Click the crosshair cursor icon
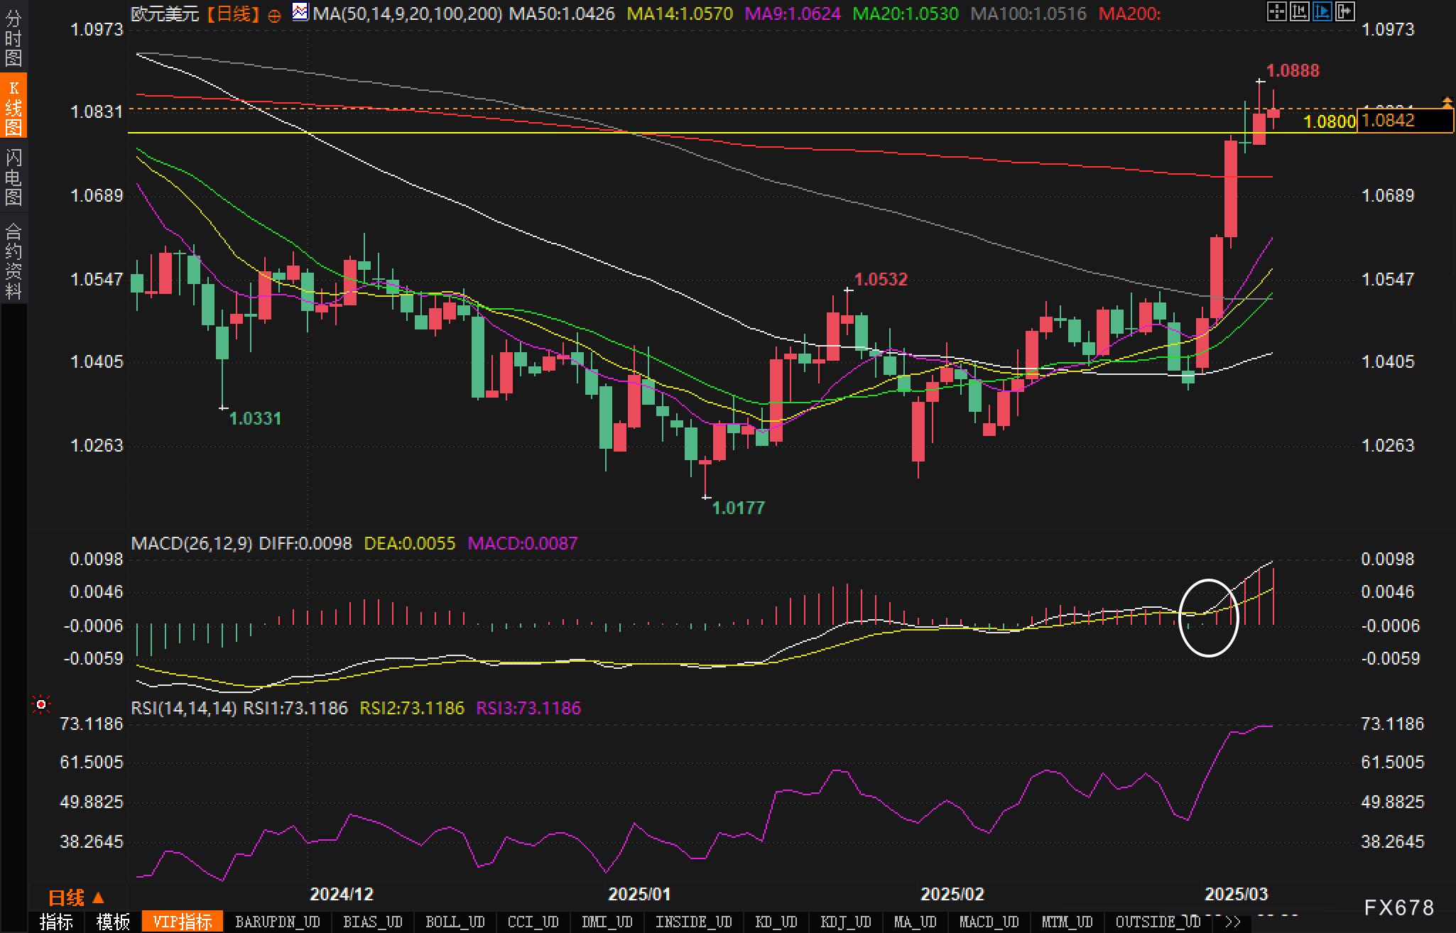Viewport: 1456px width, 933px height. 1276,11
